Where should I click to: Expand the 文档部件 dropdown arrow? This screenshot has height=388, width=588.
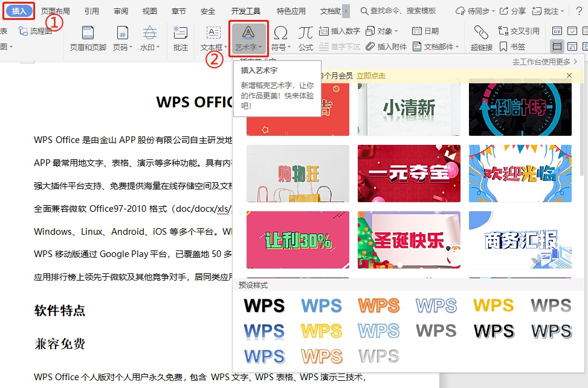(x=457, y=47)
